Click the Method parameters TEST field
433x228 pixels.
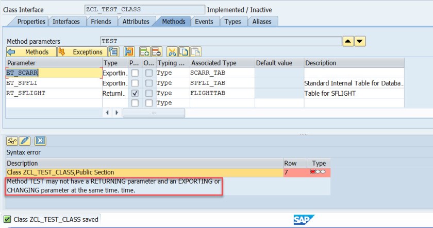[221, 41]
